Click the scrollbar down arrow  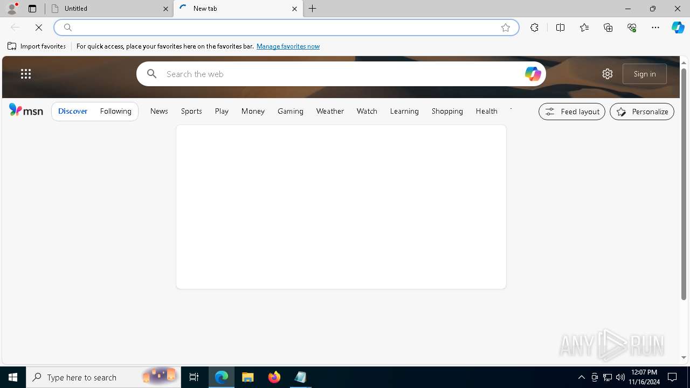pyautogui.click(x=684, y=358)
